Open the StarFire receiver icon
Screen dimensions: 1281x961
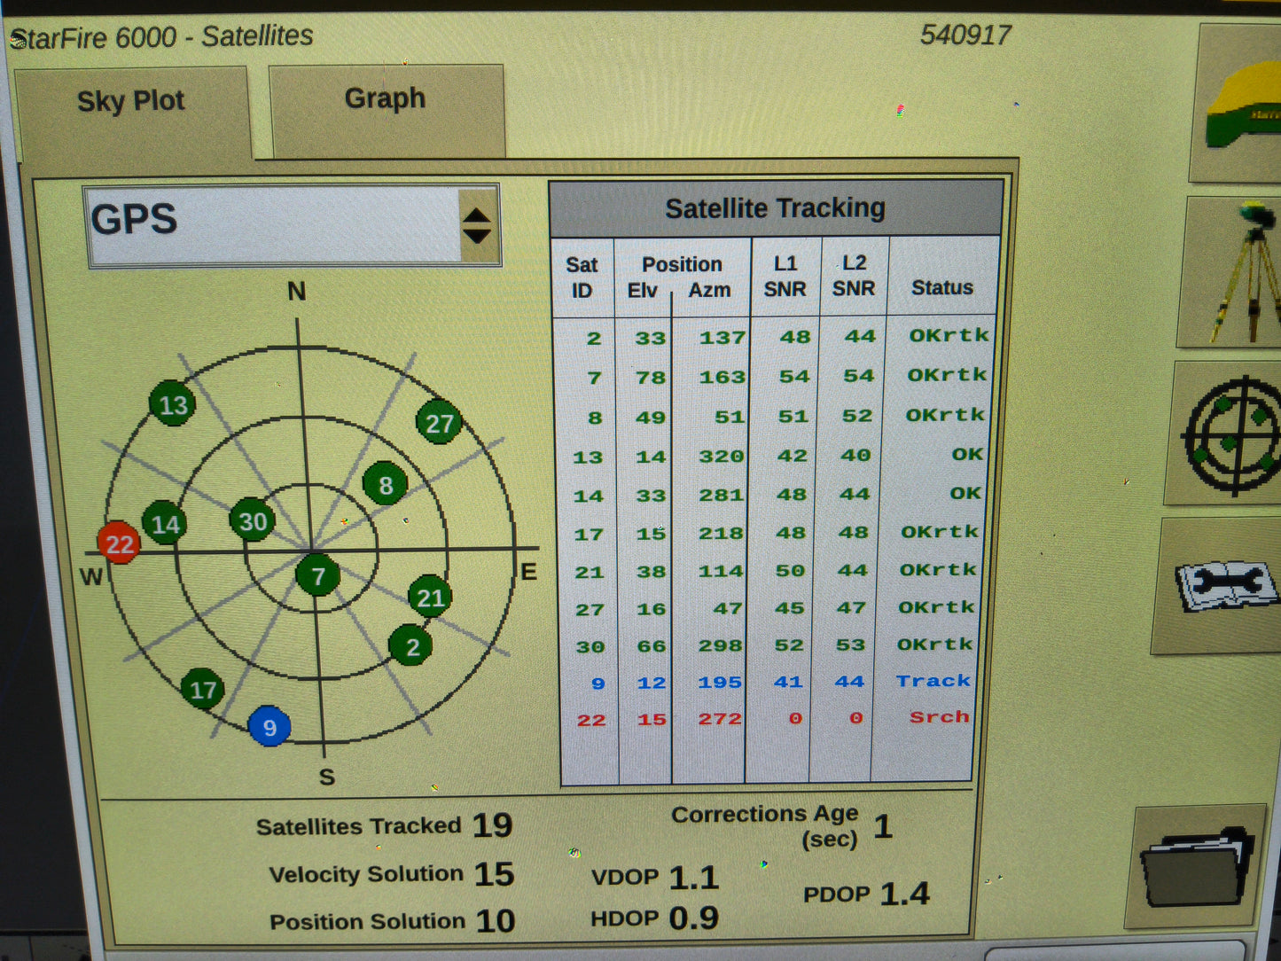(1240, 103)
